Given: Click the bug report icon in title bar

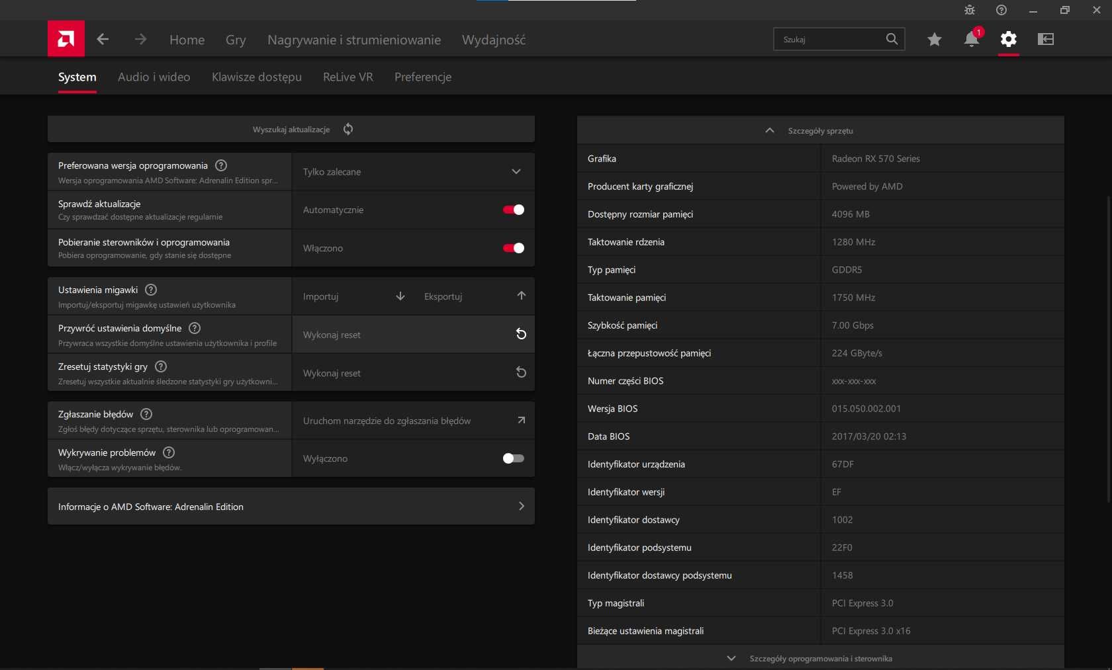Looking at the screenshot, I should pos(970,10).
